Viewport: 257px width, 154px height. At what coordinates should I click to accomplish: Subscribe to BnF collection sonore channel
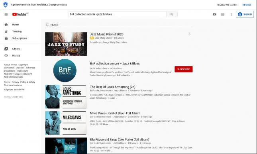(x=184, y=69)
